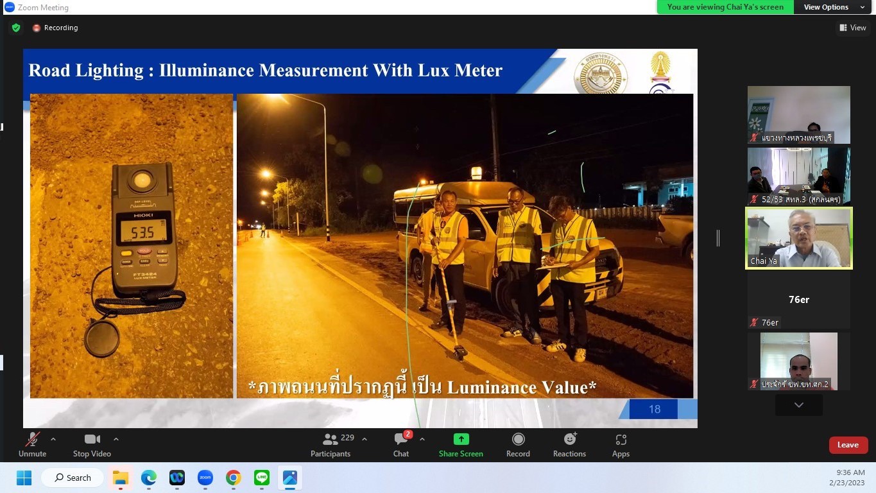Change layout with the View button

(852, 28)
